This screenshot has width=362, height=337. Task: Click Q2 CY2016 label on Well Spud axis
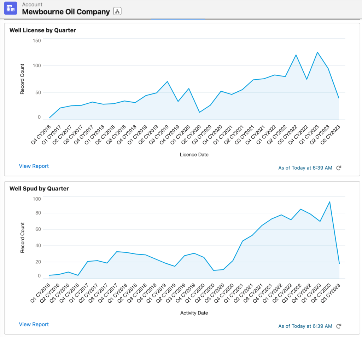(x=50, y=293)
